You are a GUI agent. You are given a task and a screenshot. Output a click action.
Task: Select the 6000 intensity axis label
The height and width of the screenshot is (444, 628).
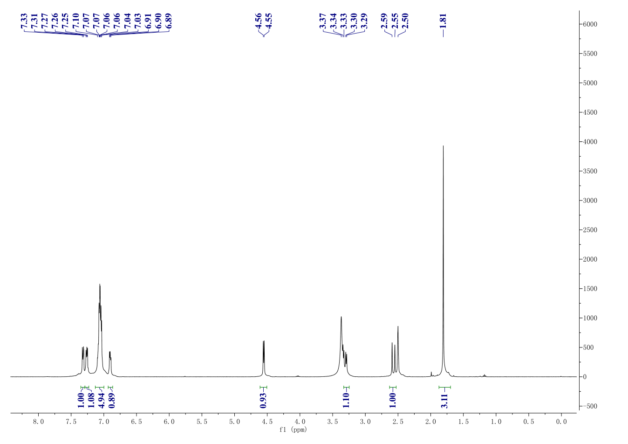(590, 24)
